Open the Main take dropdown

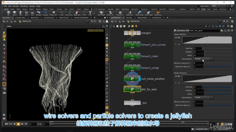tap(220, 6)
